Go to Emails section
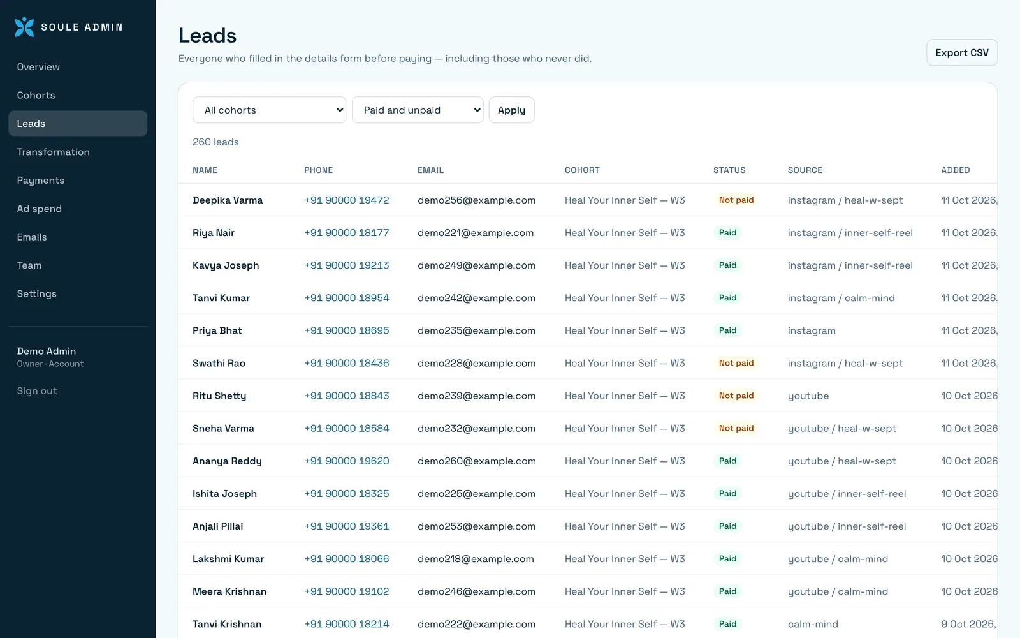 coord(78,237)
